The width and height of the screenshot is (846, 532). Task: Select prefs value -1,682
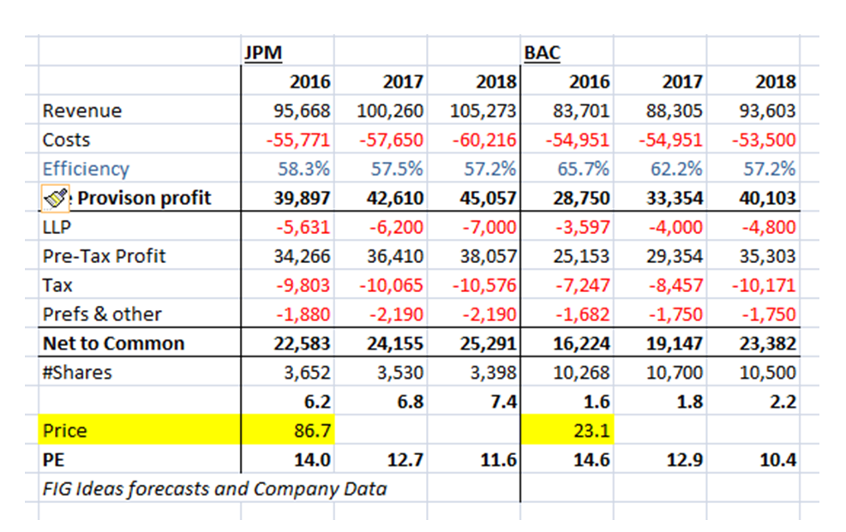click(583, 314)
